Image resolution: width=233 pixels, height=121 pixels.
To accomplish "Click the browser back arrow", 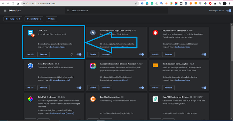I will (3, 3).
